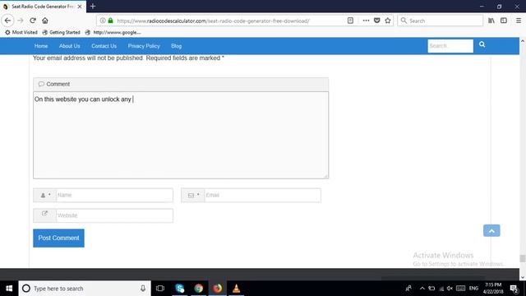Open the Firefox hamburger menu

[x=519, y=21]
